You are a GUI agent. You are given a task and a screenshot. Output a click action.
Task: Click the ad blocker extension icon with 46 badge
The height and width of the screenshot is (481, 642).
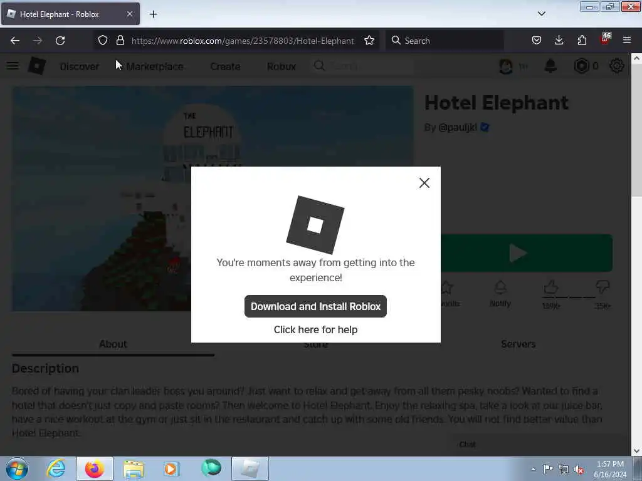point(605,39)
